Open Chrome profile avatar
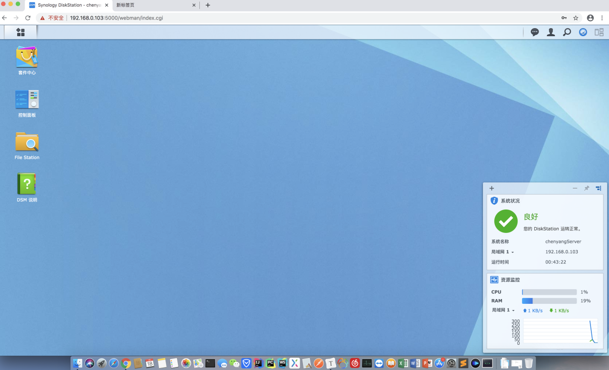This screenshot has height=370, width=609. (590, 18)
